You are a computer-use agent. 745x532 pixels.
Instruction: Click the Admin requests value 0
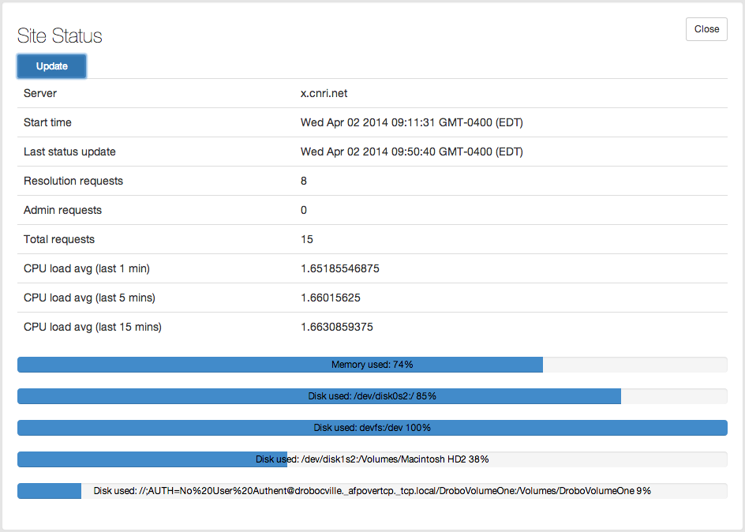point(304,210)
